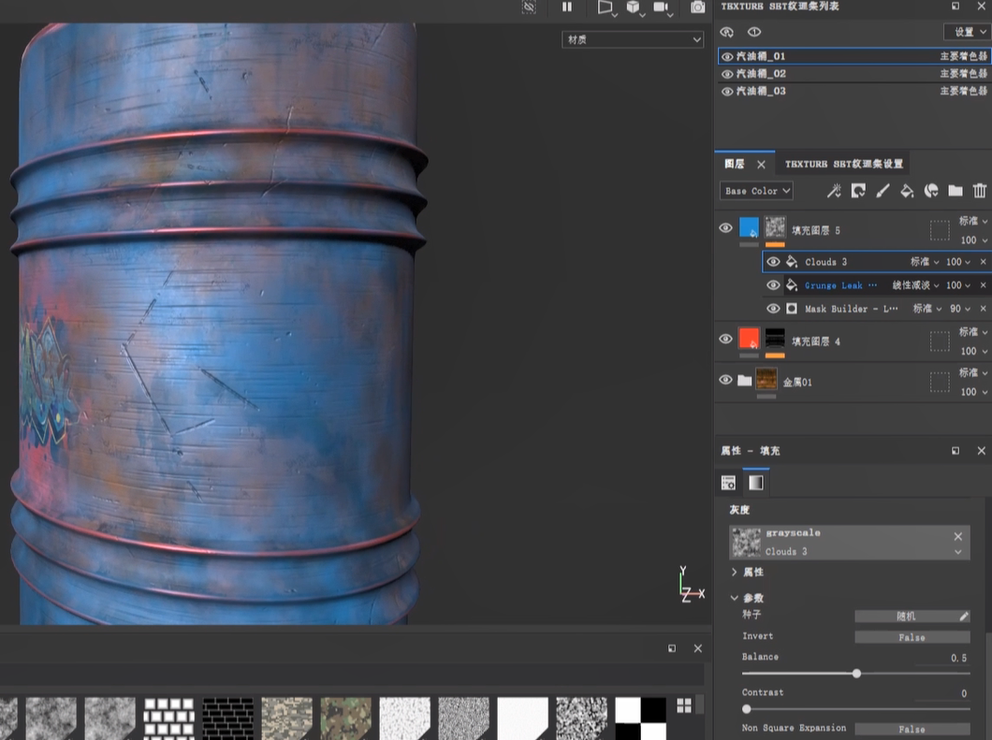Click the camera screenshot icon in the viewport toolbar

pyautogui.click(x=697, y=7)
